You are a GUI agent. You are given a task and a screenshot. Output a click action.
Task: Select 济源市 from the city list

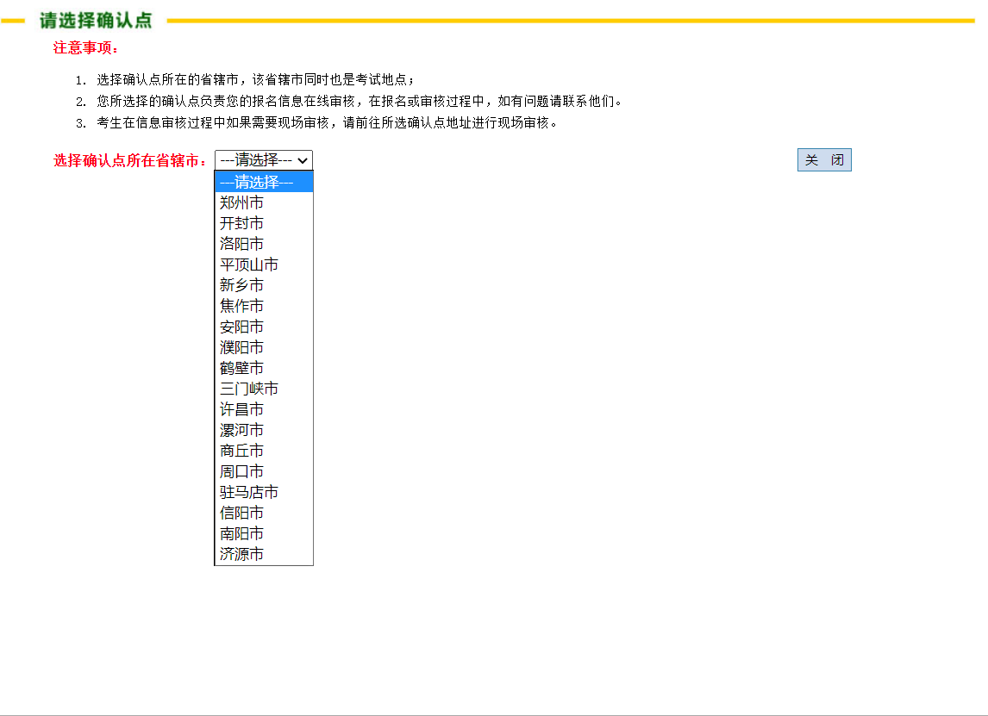241,554
